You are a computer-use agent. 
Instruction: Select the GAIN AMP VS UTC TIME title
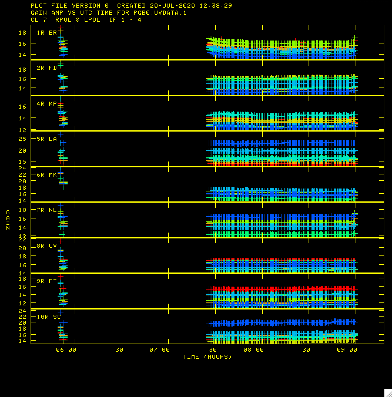coord(108,13)
